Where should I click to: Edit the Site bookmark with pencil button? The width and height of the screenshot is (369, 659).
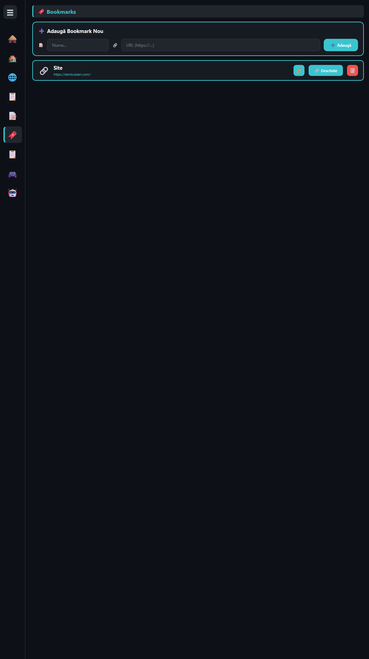coord(299,70)
